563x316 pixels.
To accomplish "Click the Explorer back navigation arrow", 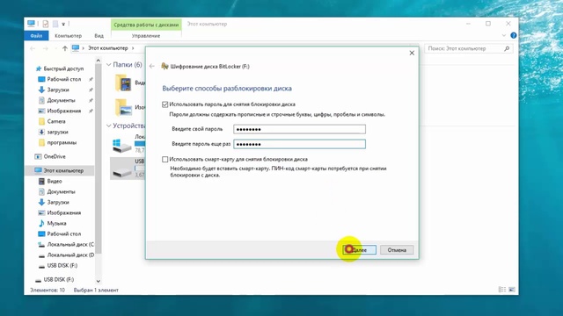I will (x=33, y=48).
